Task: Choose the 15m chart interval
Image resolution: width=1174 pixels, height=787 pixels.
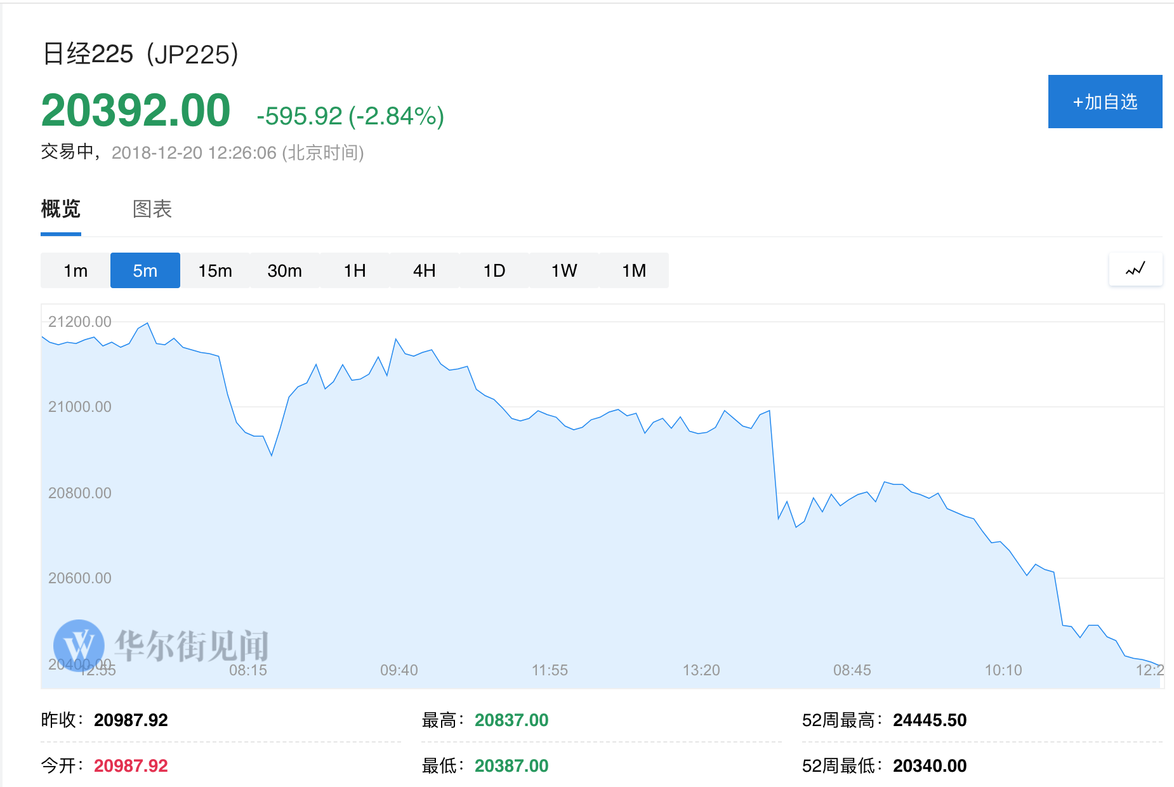Action: click(215, 270)
